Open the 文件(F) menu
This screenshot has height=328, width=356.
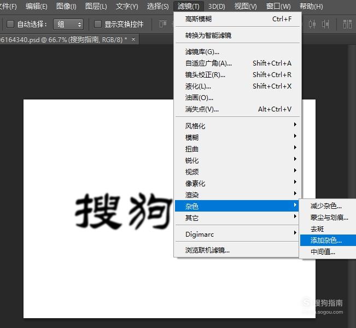(x=8, y=6)
